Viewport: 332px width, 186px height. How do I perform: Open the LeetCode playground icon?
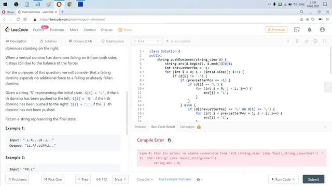(x=297, y=30)
